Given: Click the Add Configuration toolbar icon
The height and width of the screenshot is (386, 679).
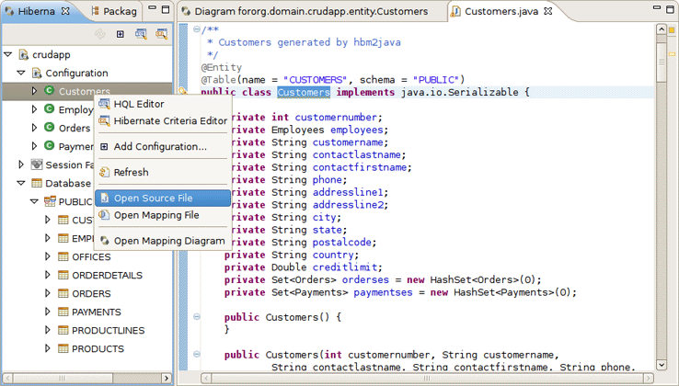Looking at the screenshot, I should pyautogui.click(x=120, y=34).
